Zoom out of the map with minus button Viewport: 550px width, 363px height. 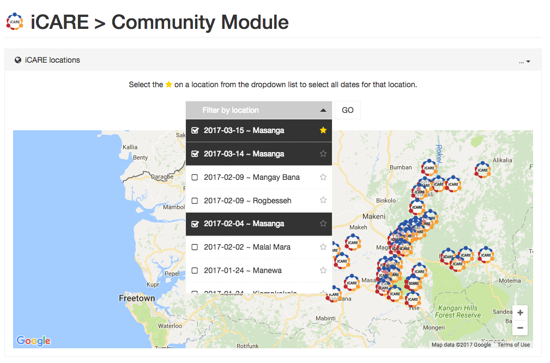[520, 328]
